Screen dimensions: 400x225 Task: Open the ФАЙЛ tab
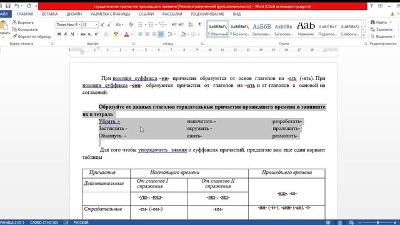tap(4, 14)
